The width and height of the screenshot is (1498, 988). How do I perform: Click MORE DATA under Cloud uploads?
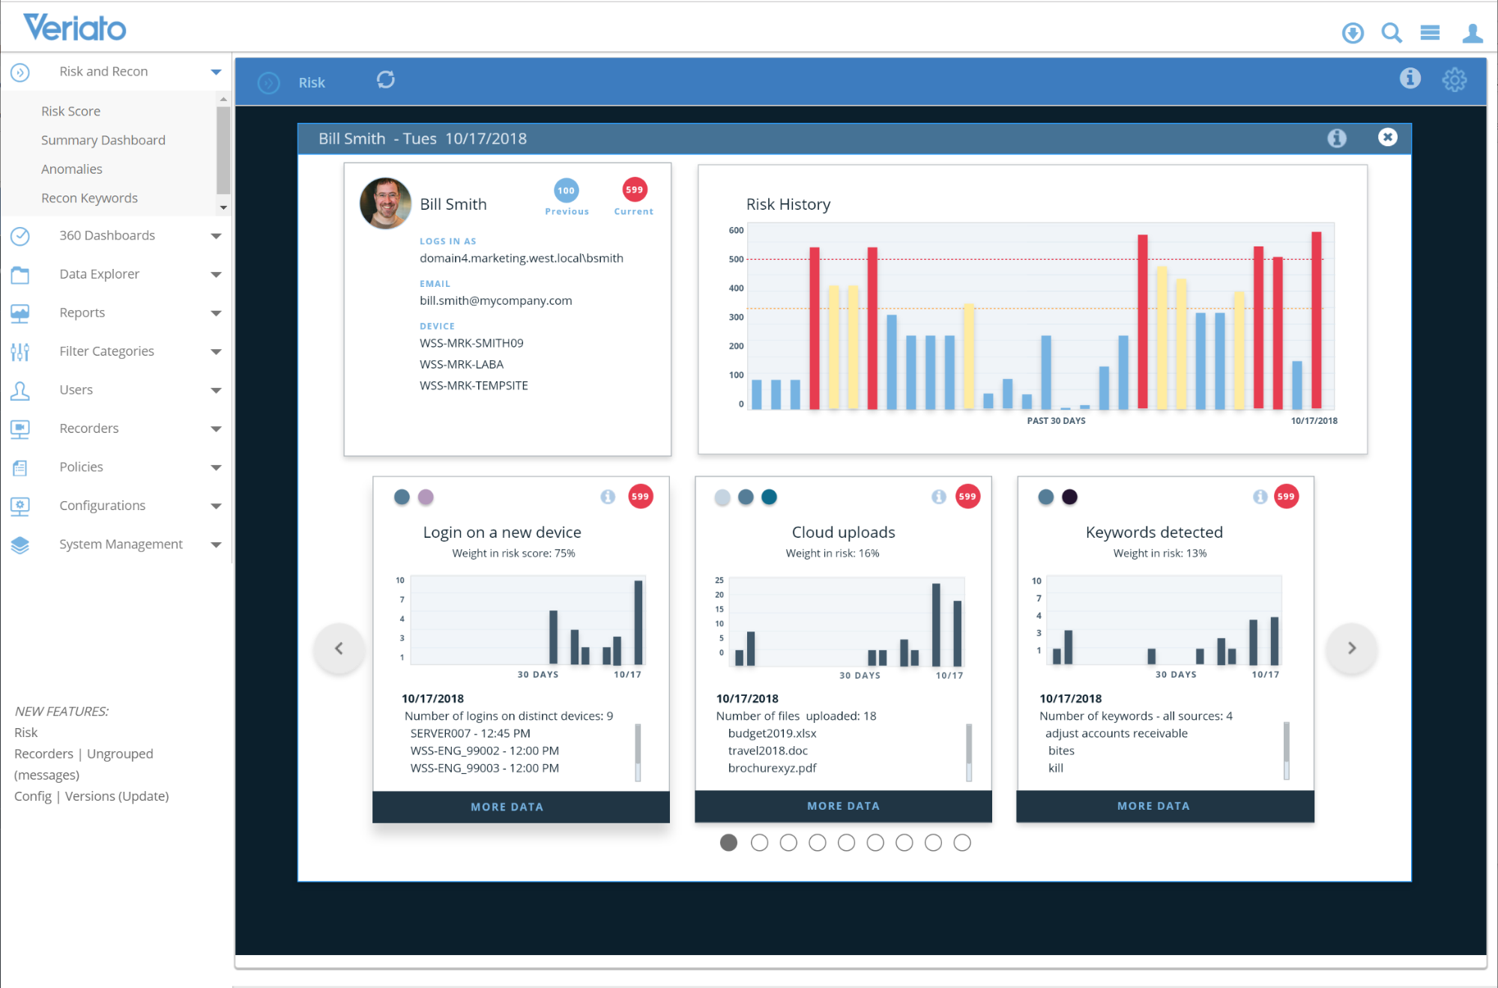[x=843, y=806]
